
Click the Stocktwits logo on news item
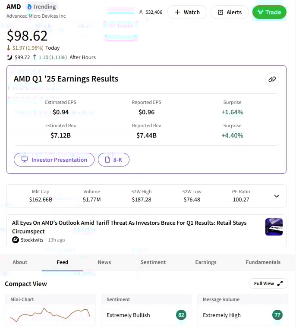tap(16, 240)
